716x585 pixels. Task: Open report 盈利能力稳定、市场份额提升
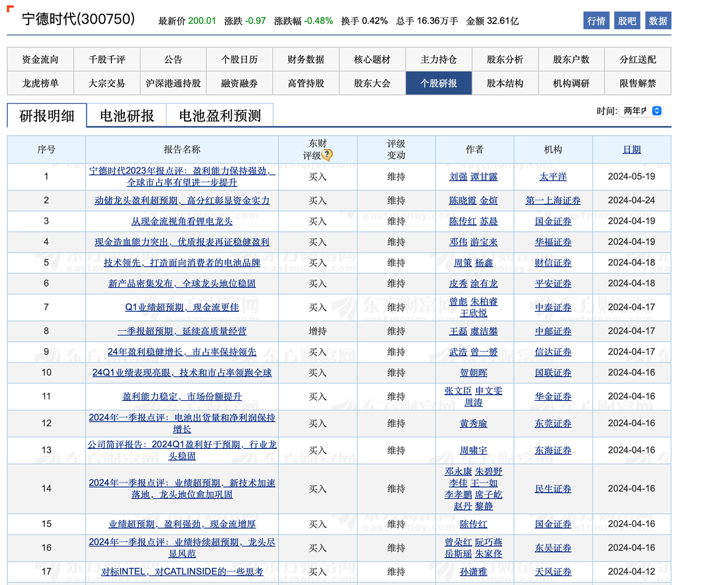pyautogui.click(x=182, y=396)
